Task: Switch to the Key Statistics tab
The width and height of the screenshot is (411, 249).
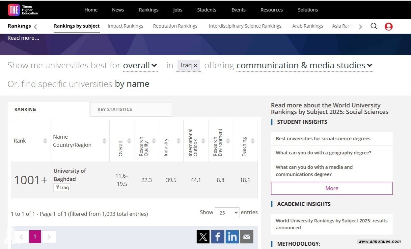Action: tap(115, 109)
